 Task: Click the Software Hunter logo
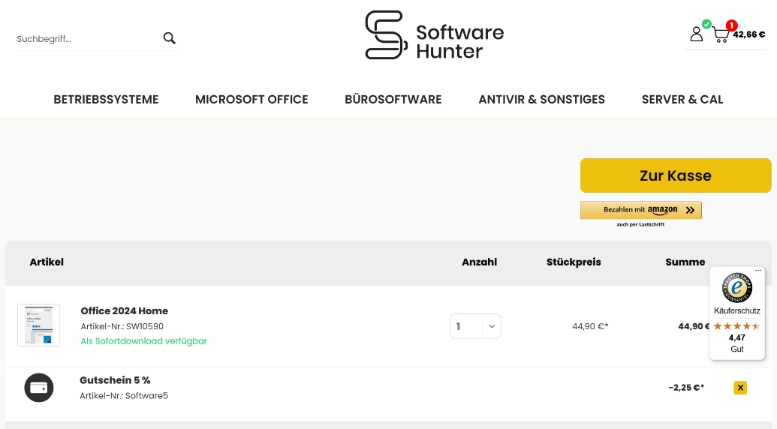[435, 35]
